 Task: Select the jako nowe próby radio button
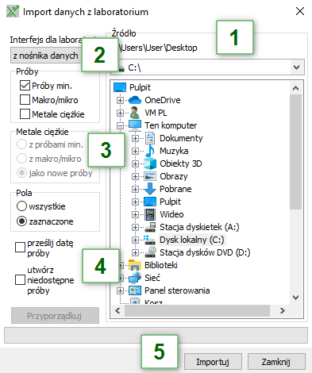point(21,173)
